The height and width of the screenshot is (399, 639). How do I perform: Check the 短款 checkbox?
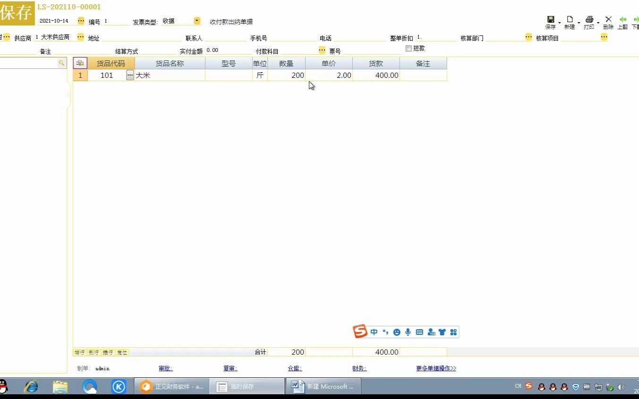coord(408,48)
